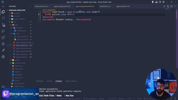Expand the node_modules folder
This screenshot has height=100, width=178.
click(x=9, y=19)
